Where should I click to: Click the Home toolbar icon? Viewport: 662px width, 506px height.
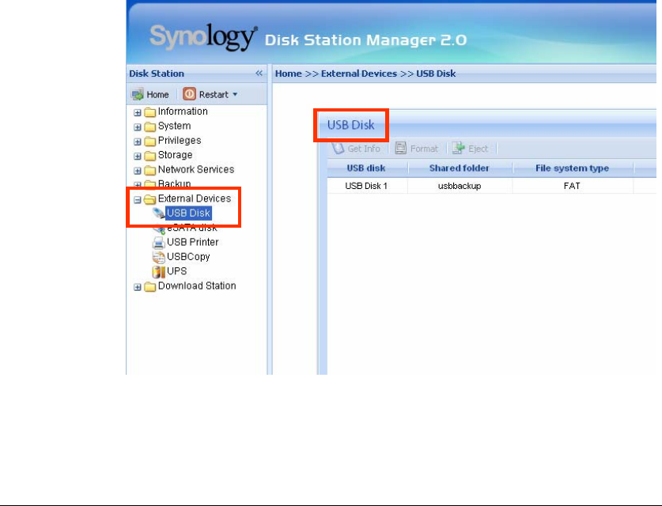137,94
